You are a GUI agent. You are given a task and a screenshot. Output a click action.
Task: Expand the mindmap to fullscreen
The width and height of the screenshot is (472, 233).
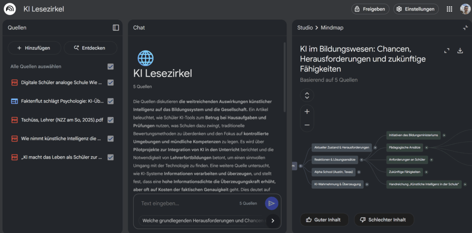[x=446, y=51]
